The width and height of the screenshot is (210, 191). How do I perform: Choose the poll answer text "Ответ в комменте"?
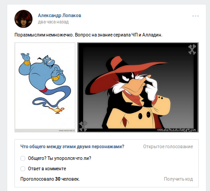[47, 169]
